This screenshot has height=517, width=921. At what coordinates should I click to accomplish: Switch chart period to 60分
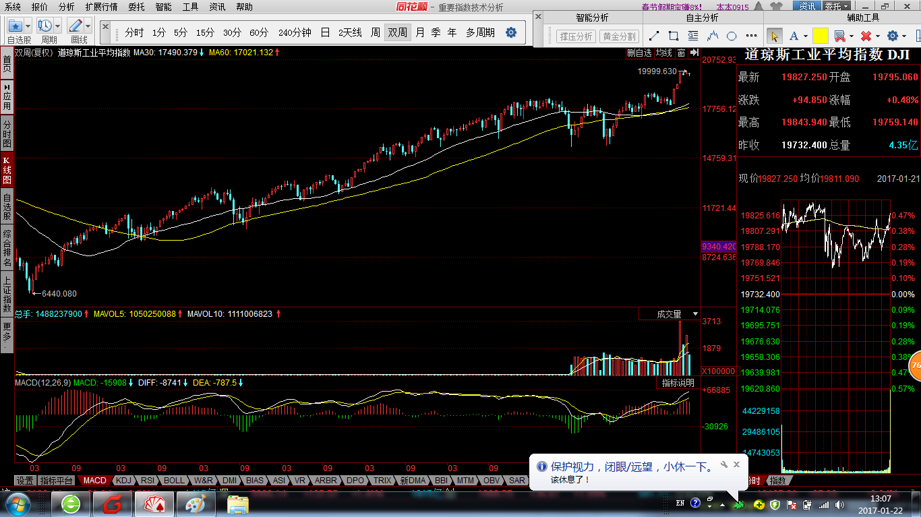259,32
